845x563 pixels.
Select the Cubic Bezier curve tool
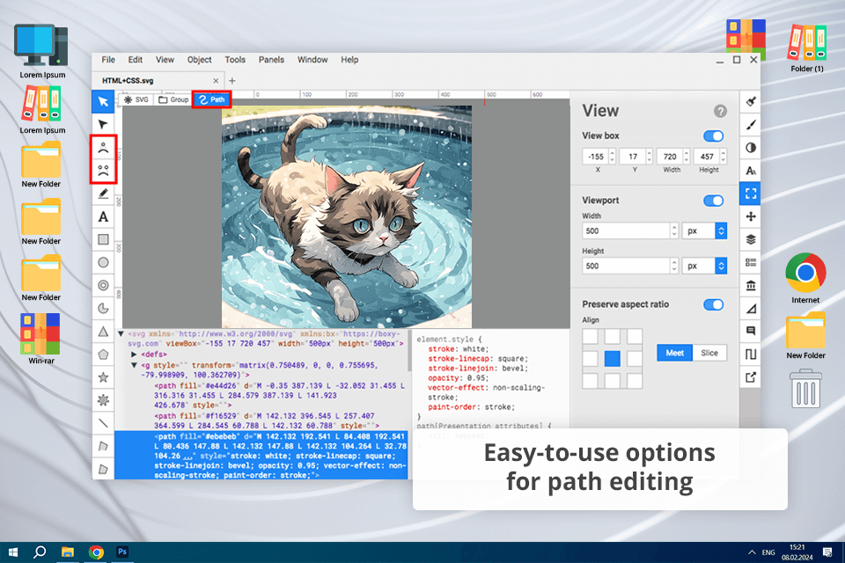(103, 171)
